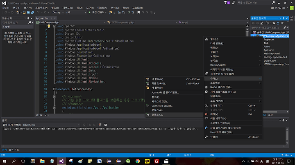This screenshot has height=165, width=295.
Task: Expand 소스 제어(S) submenu
Action: 233,101
